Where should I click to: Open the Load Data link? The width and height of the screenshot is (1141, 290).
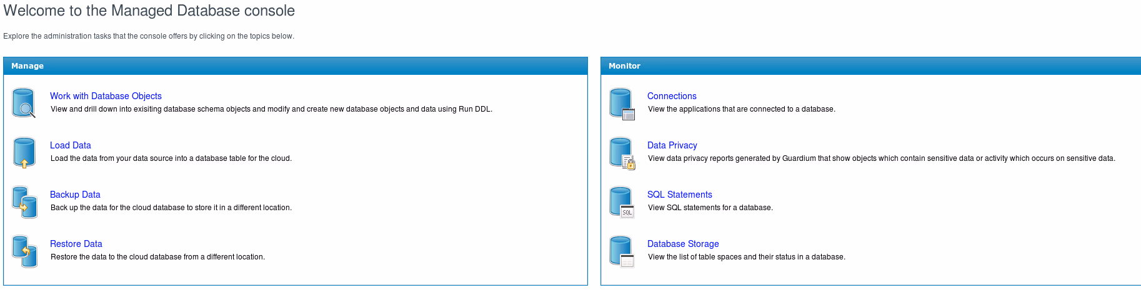(71, 145)
